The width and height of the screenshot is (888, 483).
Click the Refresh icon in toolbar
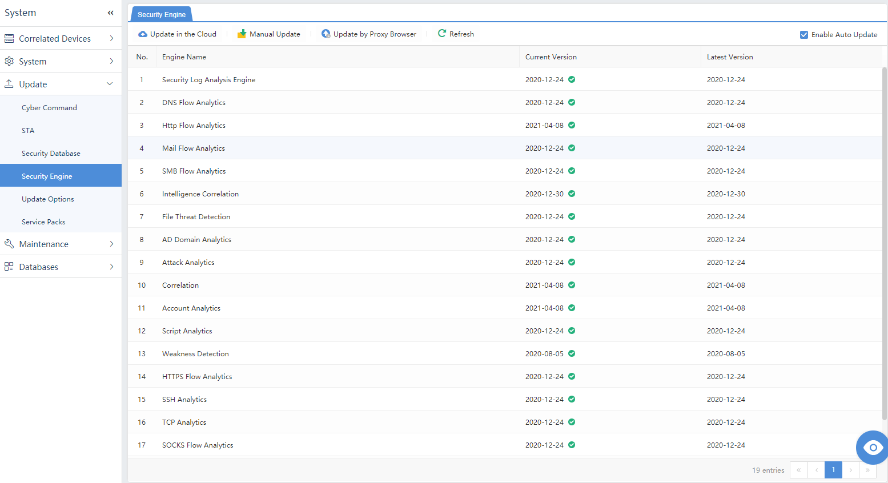(442, 34)
